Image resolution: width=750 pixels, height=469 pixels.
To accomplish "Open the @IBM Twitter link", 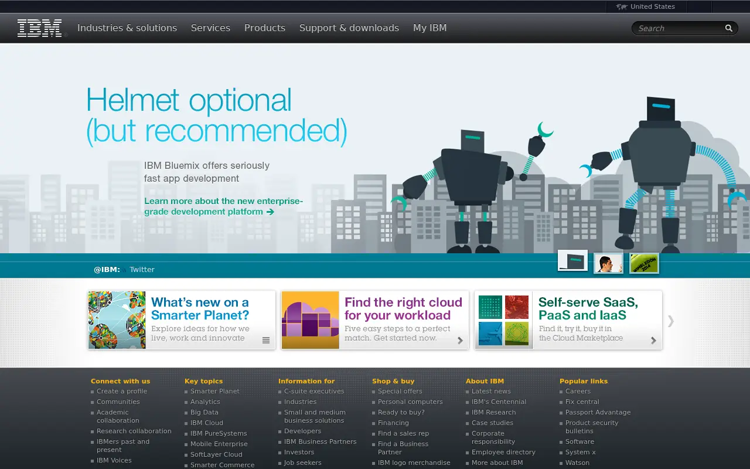I will (x=142, y=270).
